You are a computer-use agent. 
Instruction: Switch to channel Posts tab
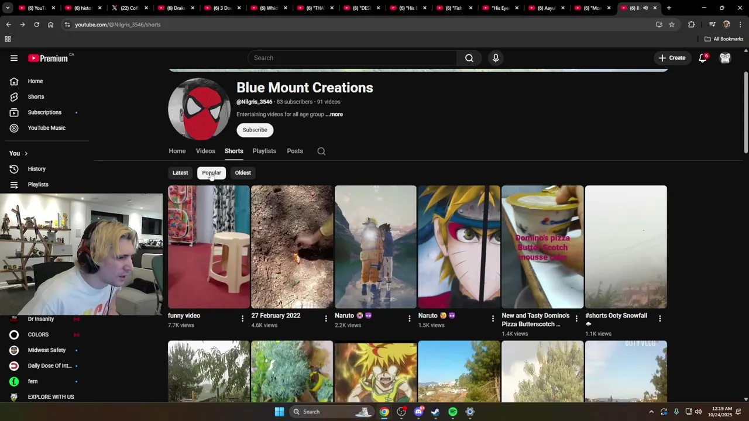click(295, 151)
